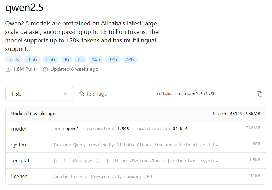Open the 133 Tags link

pyautogui.click(x=96, y=94)
